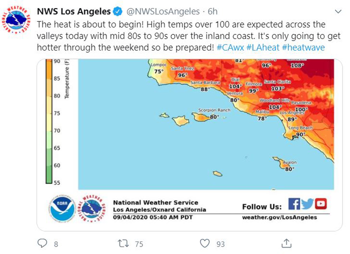350x254 pixels.
Task: Click the NOAA logo in image
Action: 62,209
